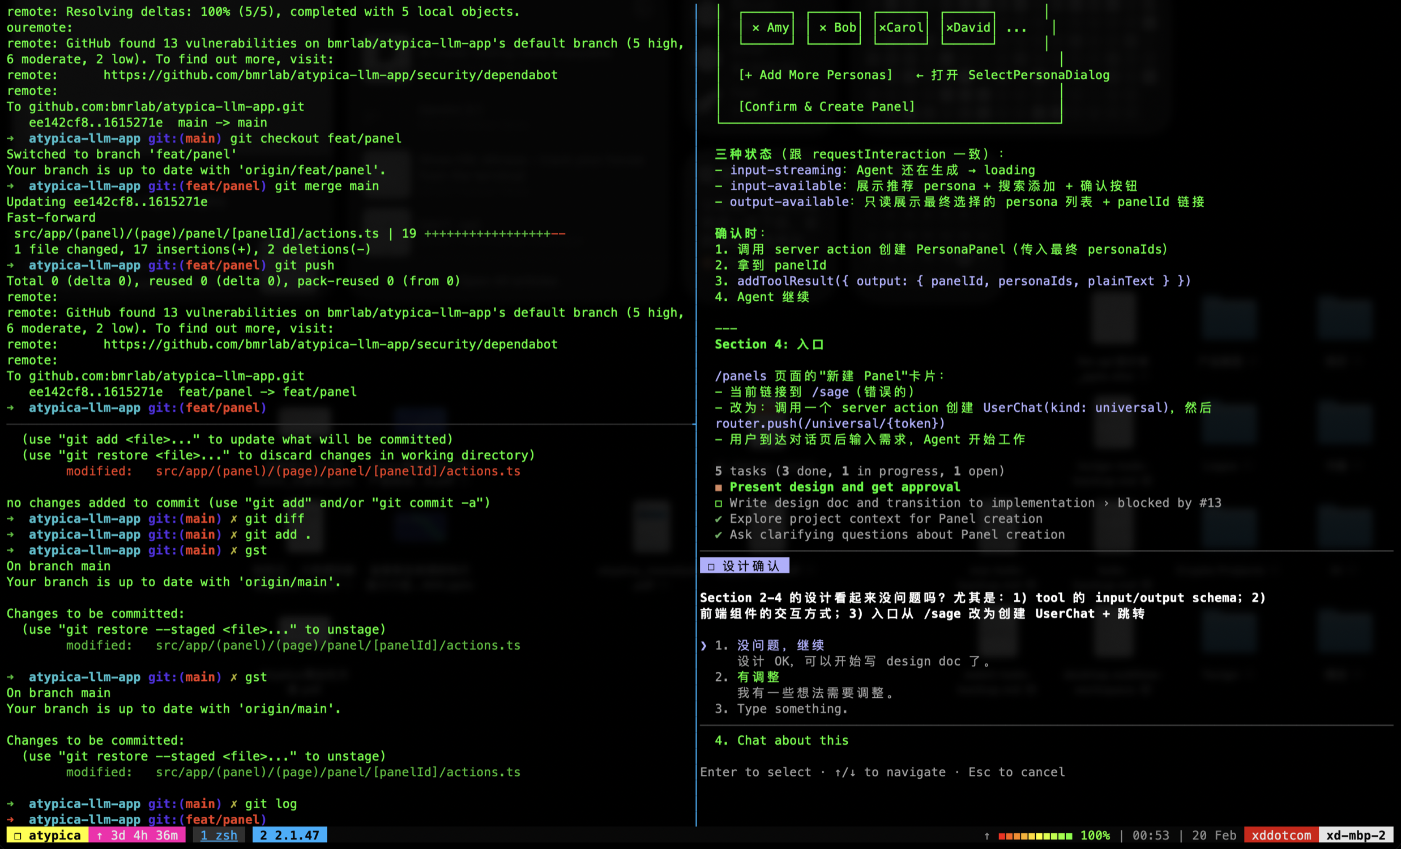Click checkmark for 'Ask clarifying questions' task
The image size is (1401, 849).
(719, 535)
